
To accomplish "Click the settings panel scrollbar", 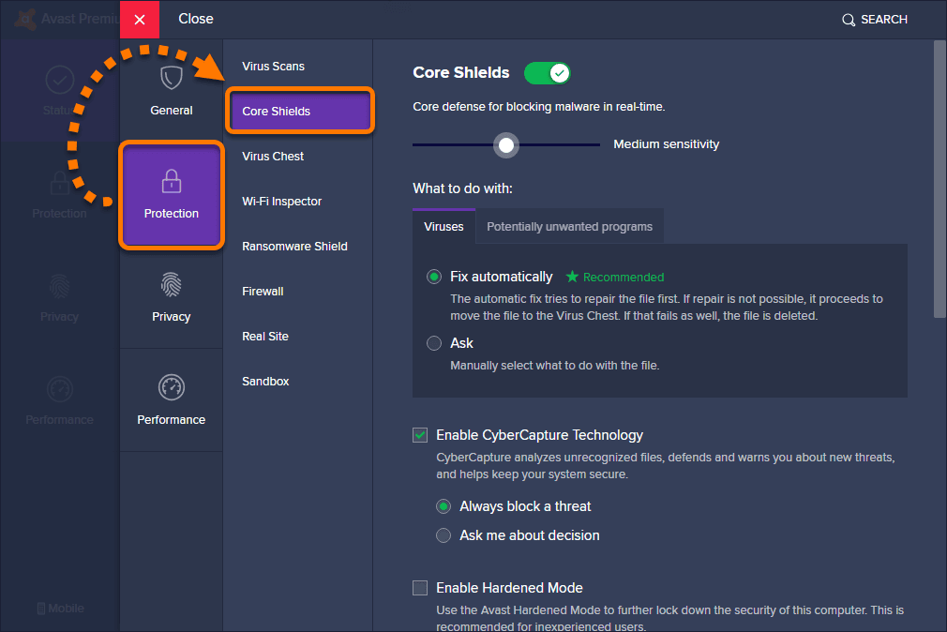I will point(939,179).
